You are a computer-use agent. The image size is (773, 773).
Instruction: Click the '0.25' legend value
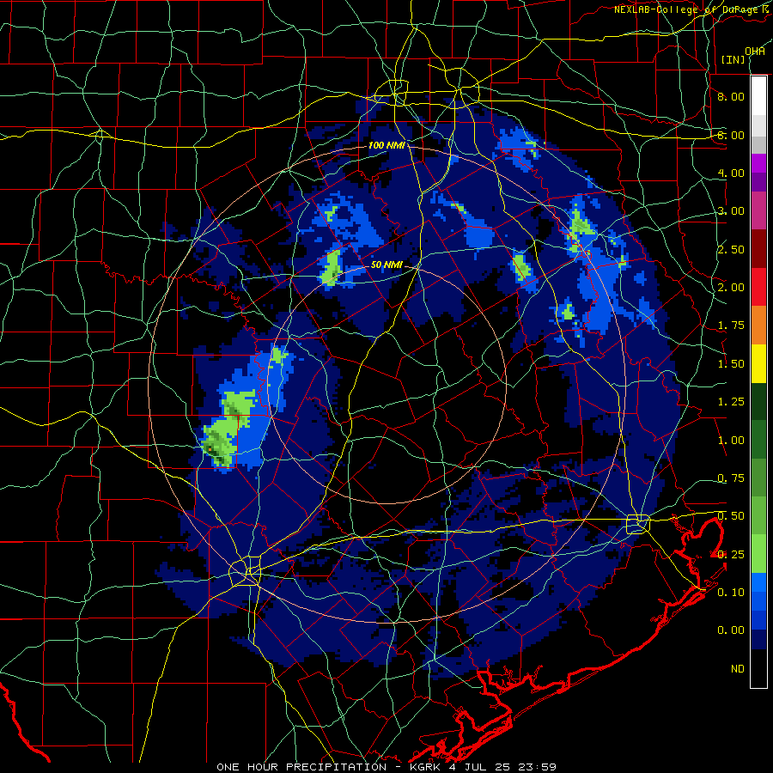tap(731, 555)
